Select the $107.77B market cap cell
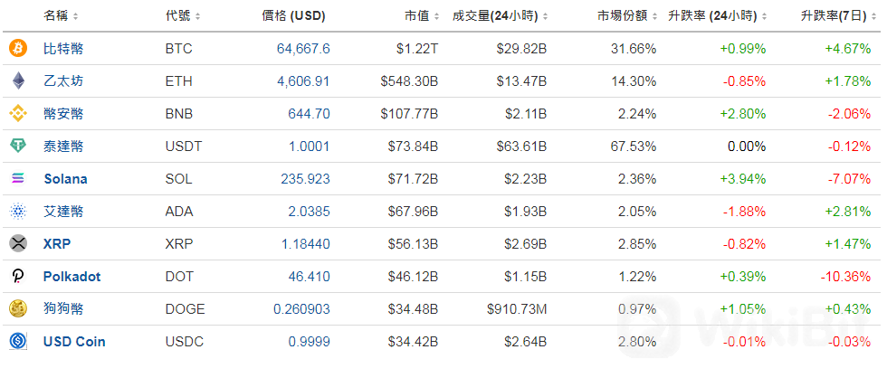887x378 pixels. tap(409, 114)
